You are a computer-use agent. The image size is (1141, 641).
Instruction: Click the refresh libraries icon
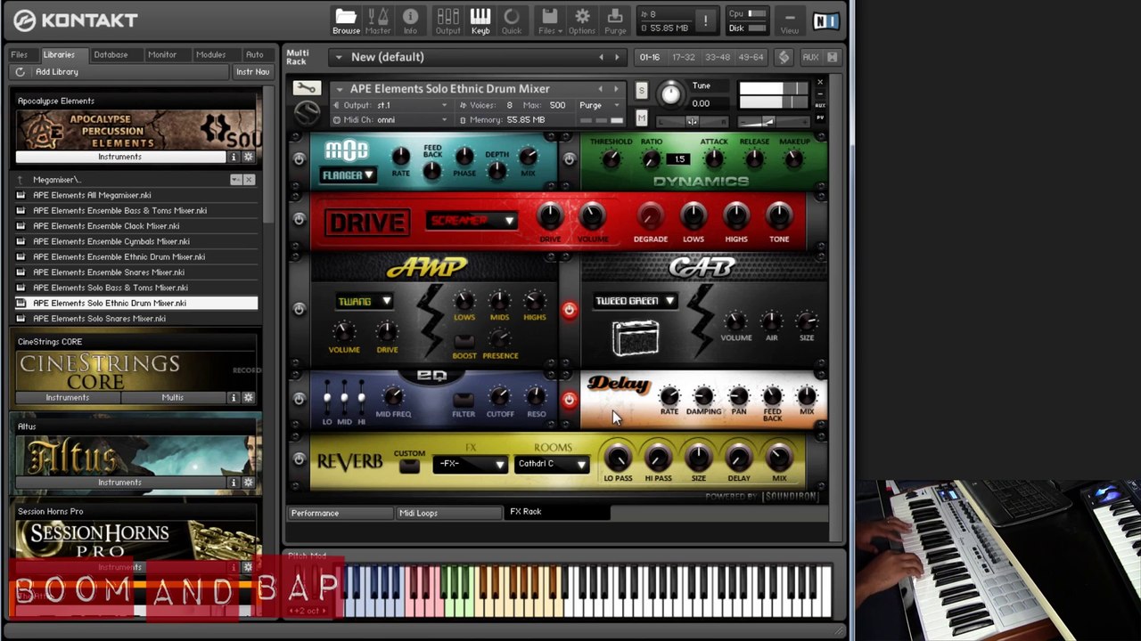pos(21,72)
